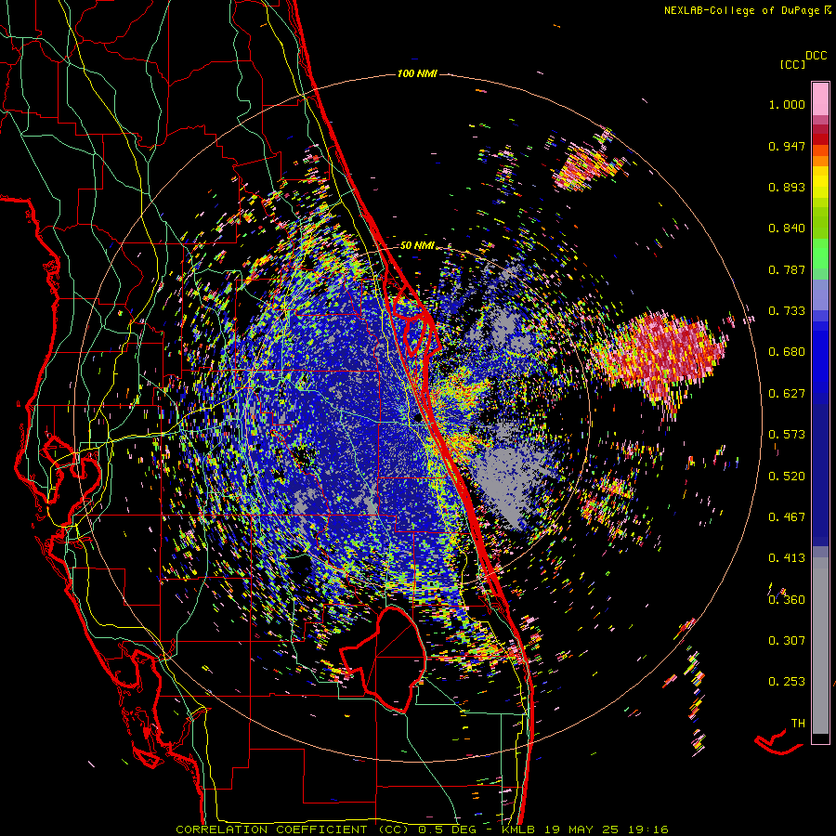The height and width of the screenshot is (836, 836).
Task: Click the CORRELATION COEFFICIENT (CC) caption text
Action: [x=293, y=829]
